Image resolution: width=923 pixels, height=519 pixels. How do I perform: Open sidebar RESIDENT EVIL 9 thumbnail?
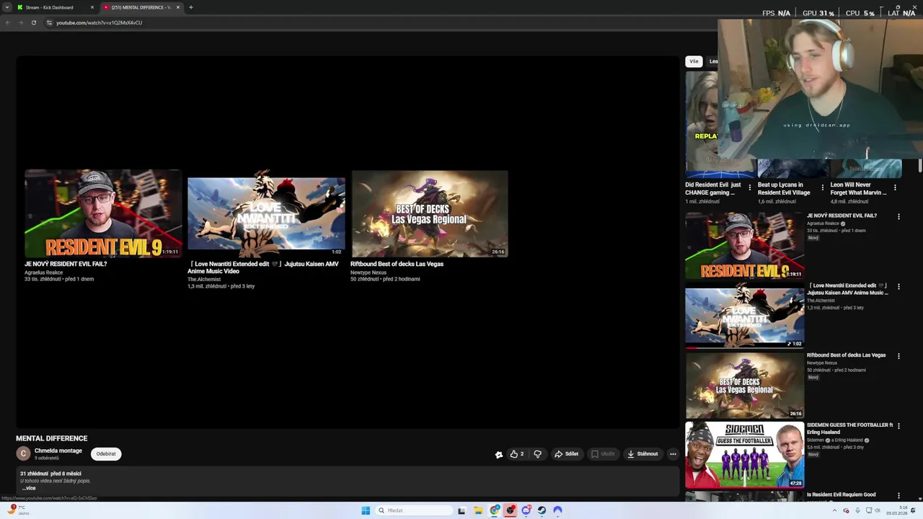(744, 245)
